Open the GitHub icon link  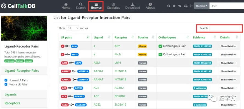coord(169,6)
